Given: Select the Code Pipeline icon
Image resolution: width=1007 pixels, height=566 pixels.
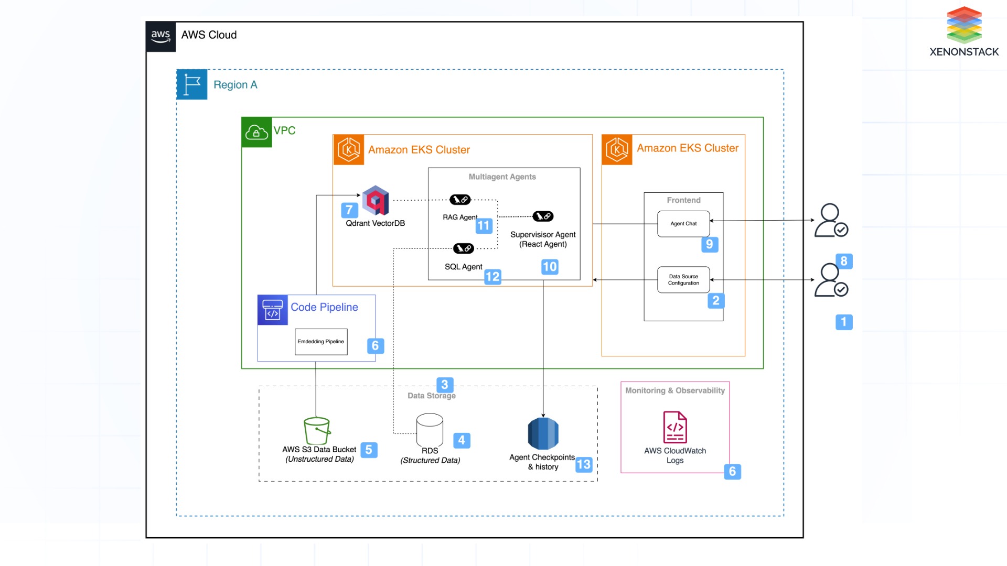Looking at the screenshot, I should pos(272,310).
